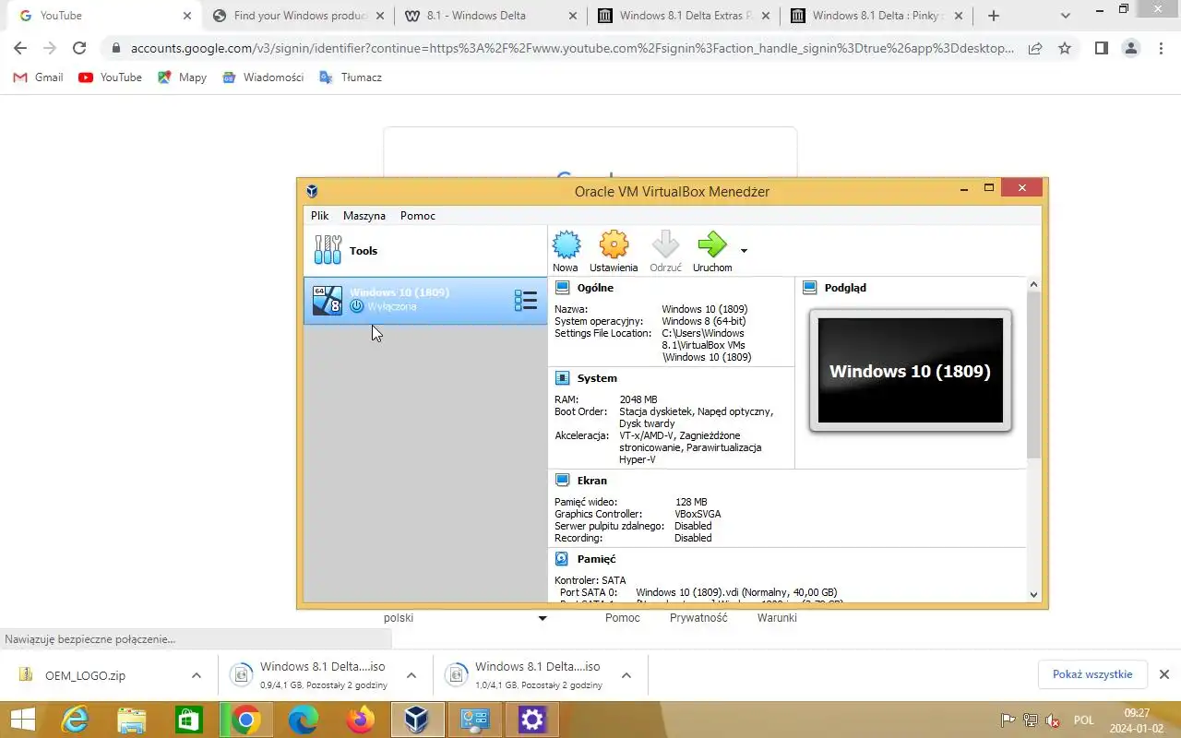Open Chrome three-dot menu

(1161, 48)
